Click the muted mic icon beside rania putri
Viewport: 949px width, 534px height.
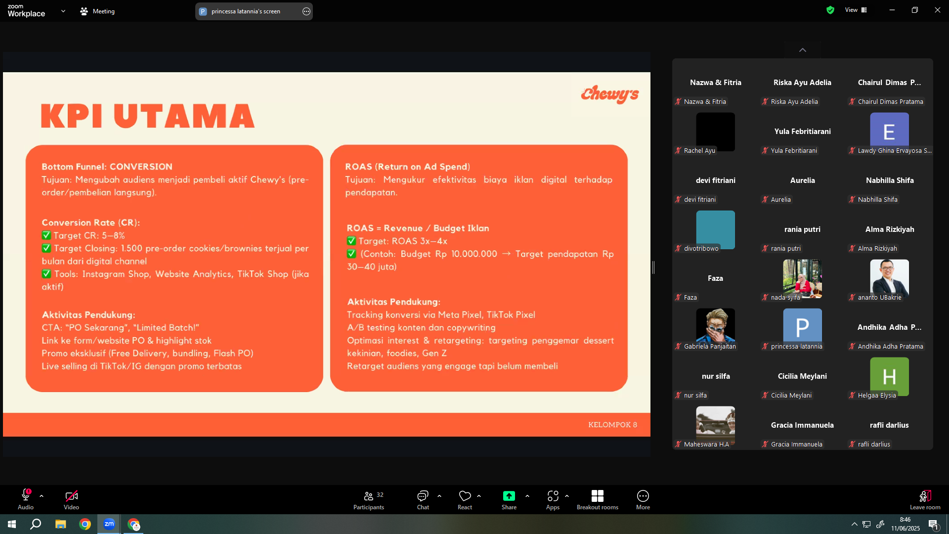765,248
